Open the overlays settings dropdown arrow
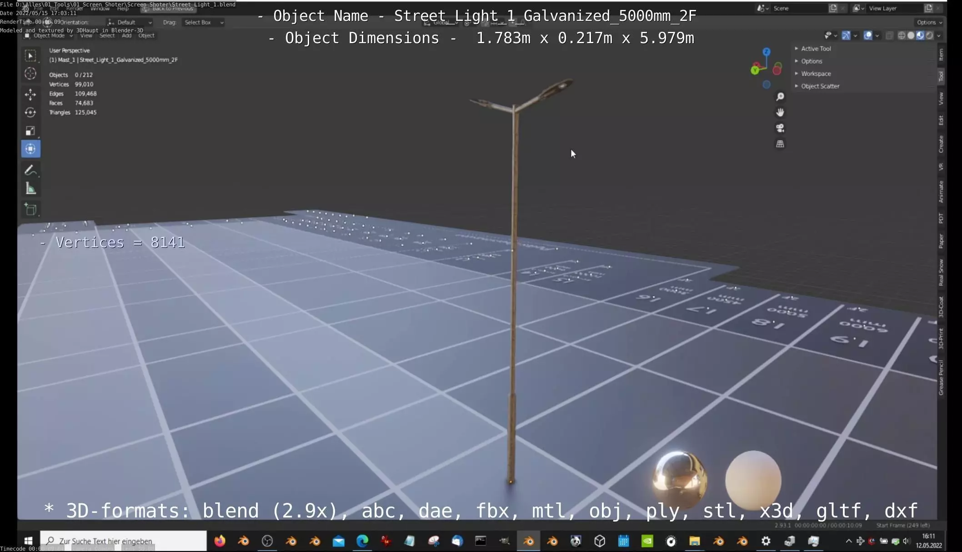Screen dimensions: 962x552 coord(877,35)
